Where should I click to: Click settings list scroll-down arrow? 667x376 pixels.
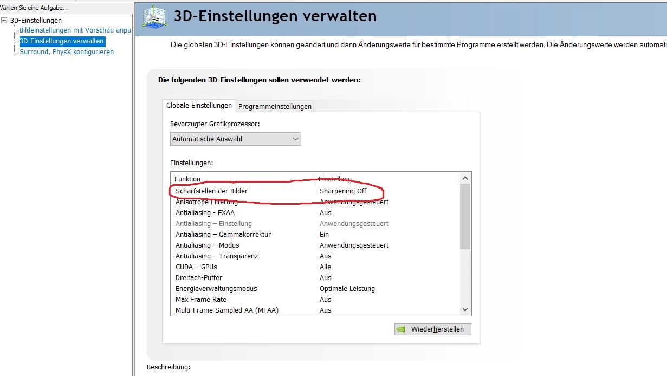465,310
